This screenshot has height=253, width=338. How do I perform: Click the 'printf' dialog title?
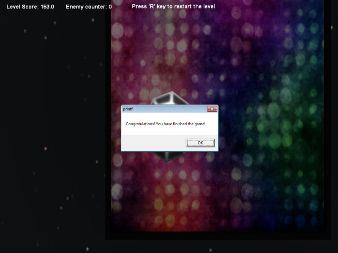click(x=128, y=109)
